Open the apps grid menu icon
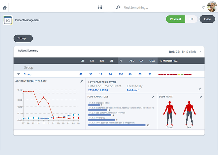The height and width of the screenshot is (155, 218). pyautogui.click(x=100, y=7)
